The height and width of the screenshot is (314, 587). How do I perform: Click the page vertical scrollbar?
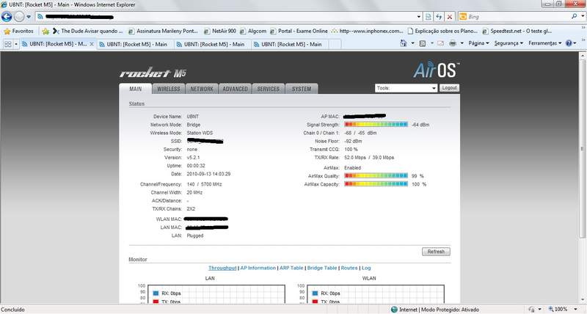582,148
